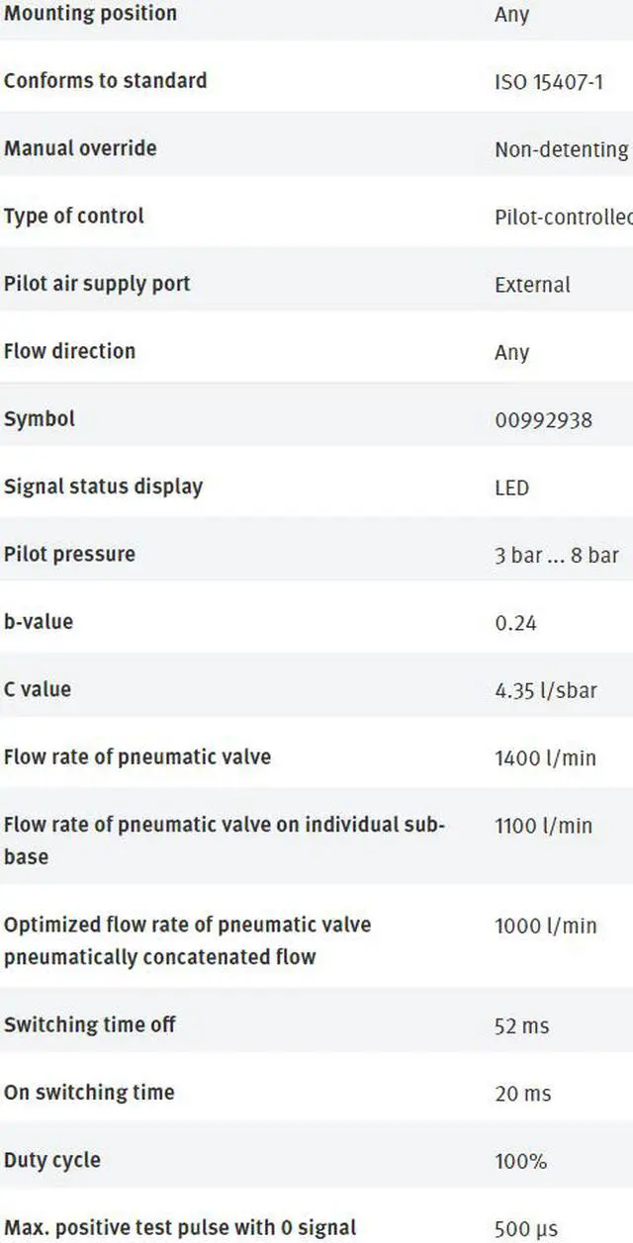Select the ISO 15407-1 standard value

pyautogui.click(x=548, y=82)
